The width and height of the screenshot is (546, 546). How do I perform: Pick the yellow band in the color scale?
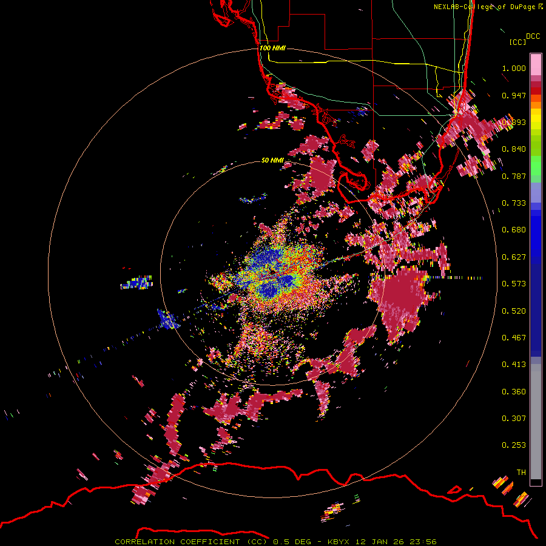tap(536, 118)
